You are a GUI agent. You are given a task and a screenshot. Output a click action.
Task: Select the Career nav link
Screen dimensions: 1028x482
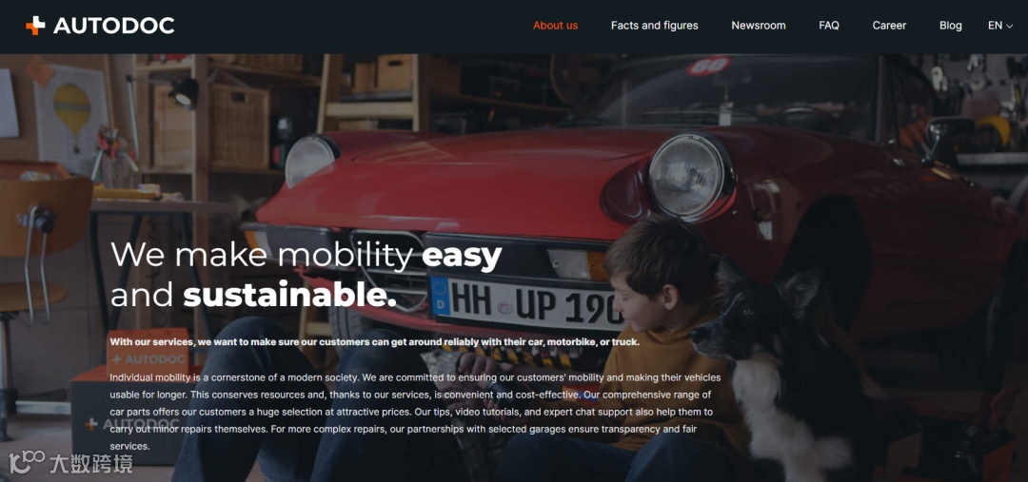pyautogui.click(x=889, y=26)
